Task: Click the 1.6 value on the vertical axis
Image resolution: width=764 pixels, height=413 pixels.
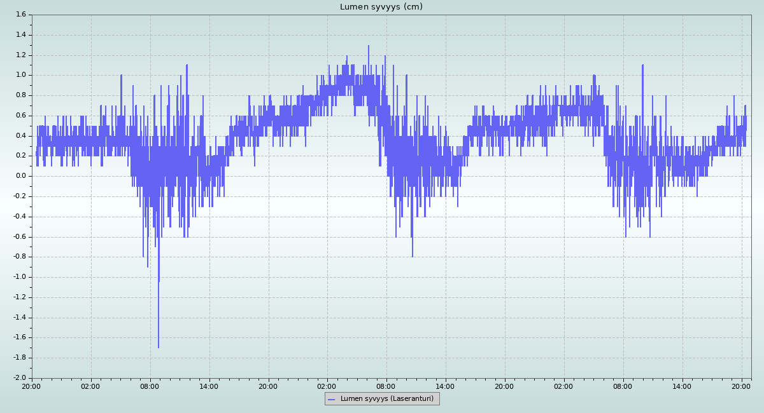Action: pos(20,15)
